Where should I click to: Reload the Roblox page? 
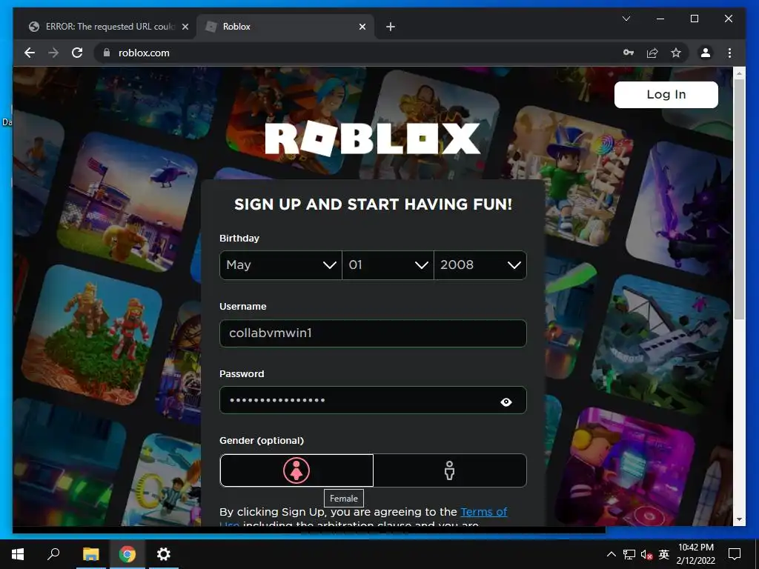(77, 53)
